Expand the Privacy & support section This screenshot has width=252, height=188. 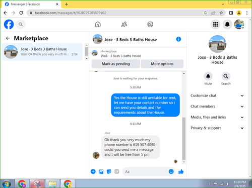click(x=217, y=128)
